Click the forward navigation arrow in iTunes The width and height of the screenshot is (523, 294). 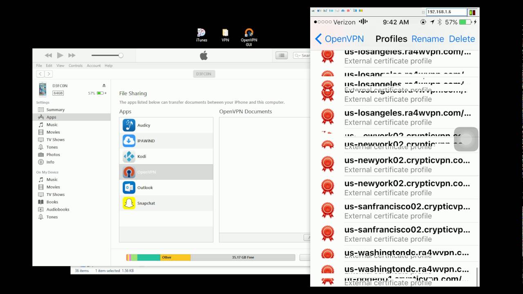[x=49, y=74]
